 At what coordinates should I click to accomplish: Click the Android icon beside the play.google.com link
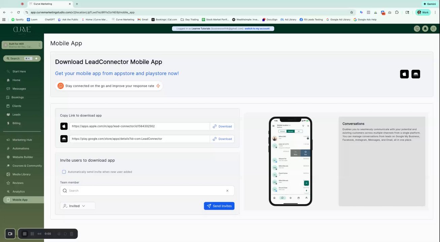click(64, 139)
